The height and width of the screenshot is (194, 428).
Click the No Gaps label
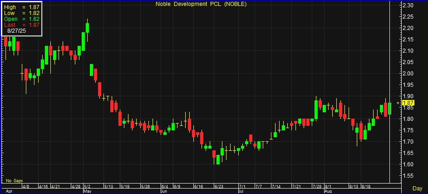click(15, 181)
